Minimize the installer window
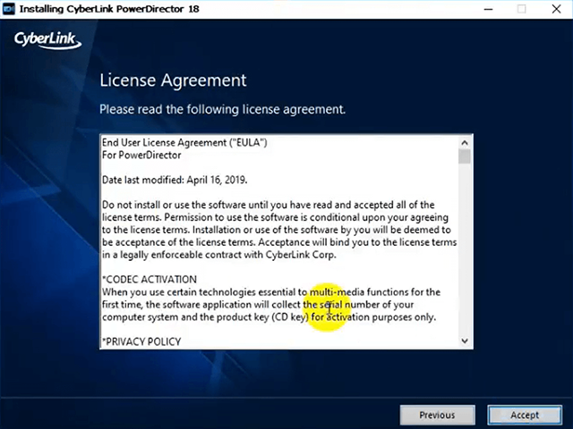573x429 pixels. pos(488,9)
